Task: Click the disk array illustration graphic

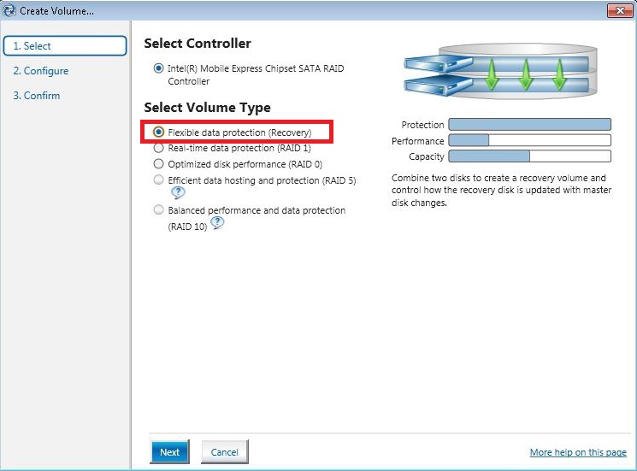Action: click(x=500, y=72)
